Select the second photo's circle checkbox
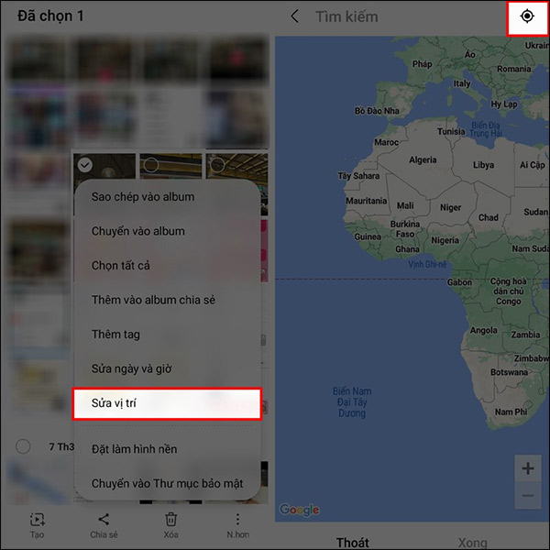 151,165
